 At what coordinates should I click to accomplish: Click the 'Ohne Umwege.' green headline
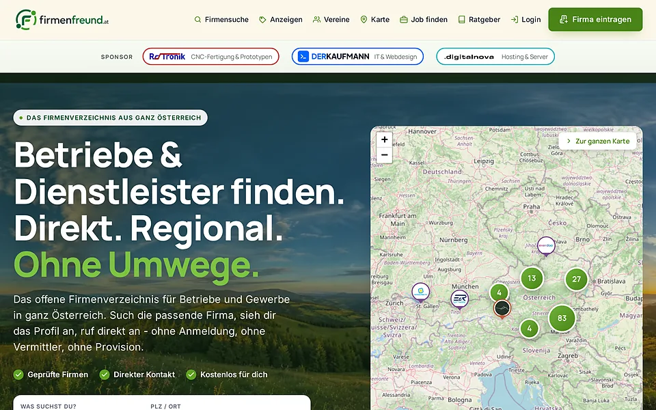(x=137, y=265)
